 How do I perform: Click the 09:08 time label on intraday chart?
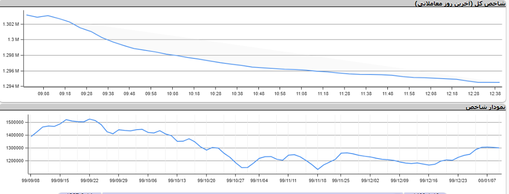44,93
